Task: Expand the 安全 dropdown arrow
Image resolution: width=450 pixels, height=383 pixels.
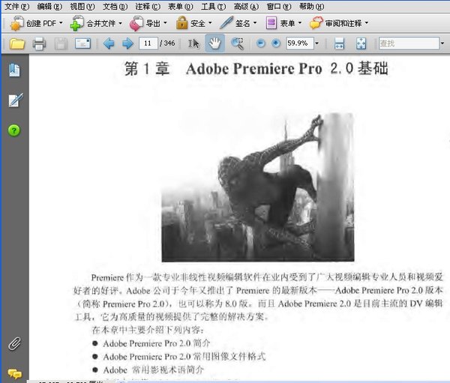Action: click(x=210, y=22)
